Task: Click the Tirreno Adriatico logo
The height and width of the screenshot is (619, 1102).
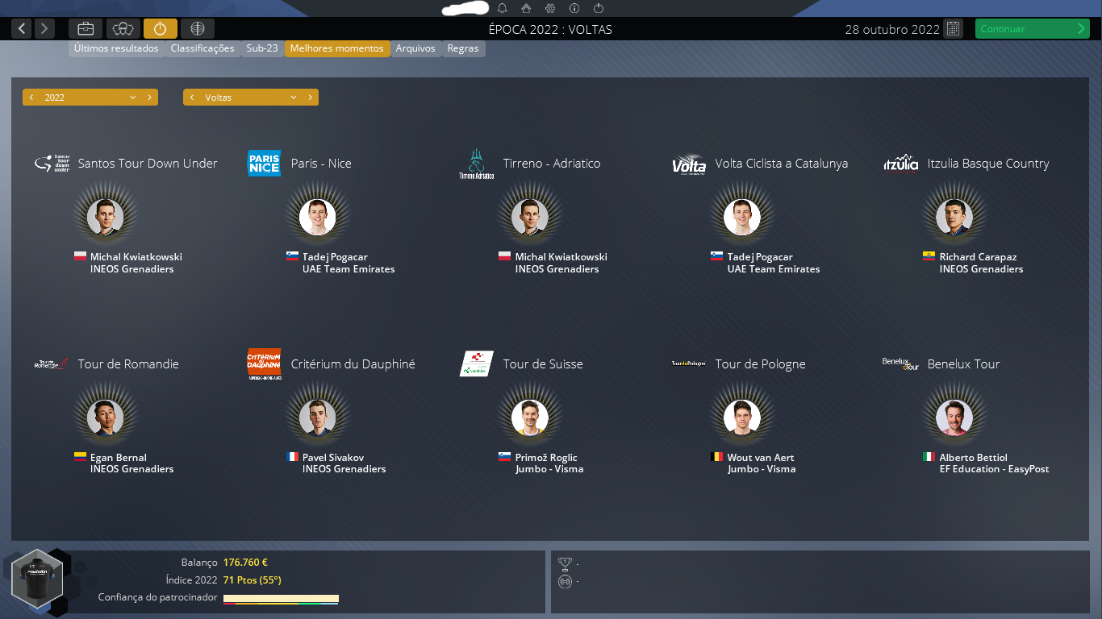Action: pos(476,164)
